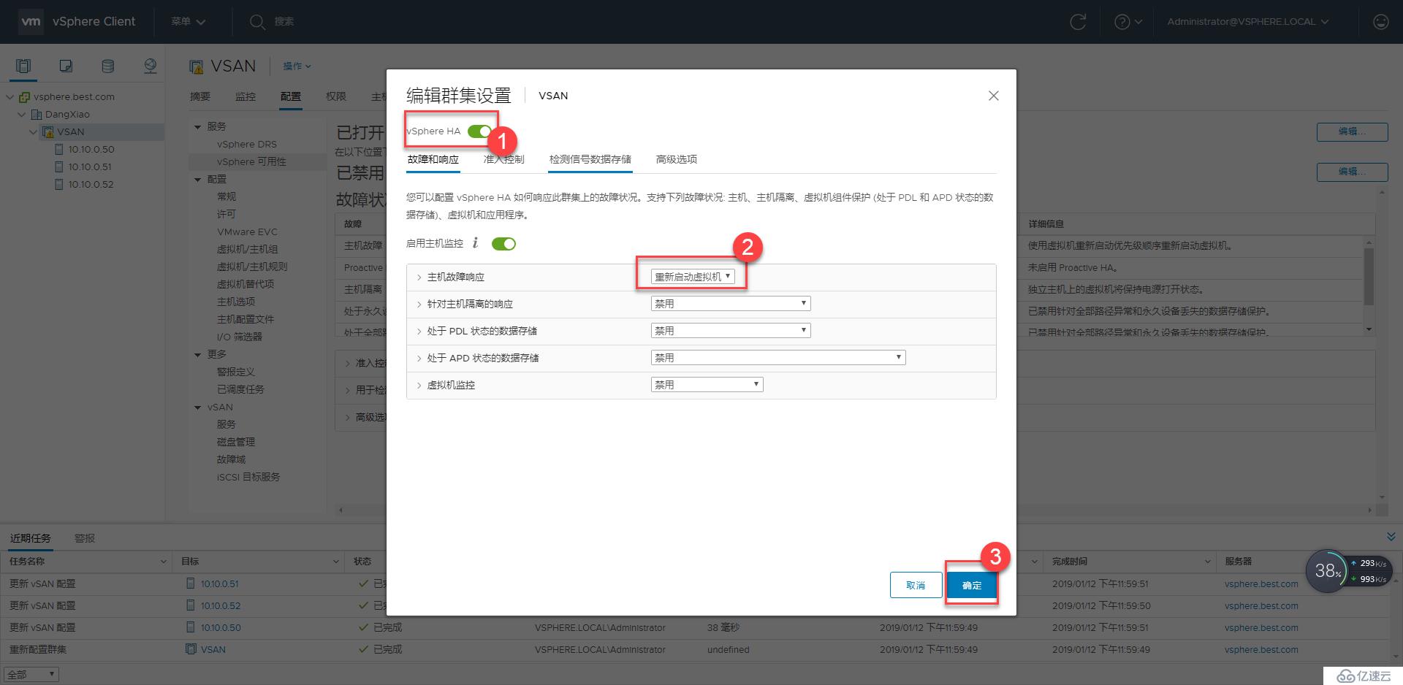1403x685 pixels.
Task: Expand the 虚拟机监控 row
Action: tap(419, 386)
